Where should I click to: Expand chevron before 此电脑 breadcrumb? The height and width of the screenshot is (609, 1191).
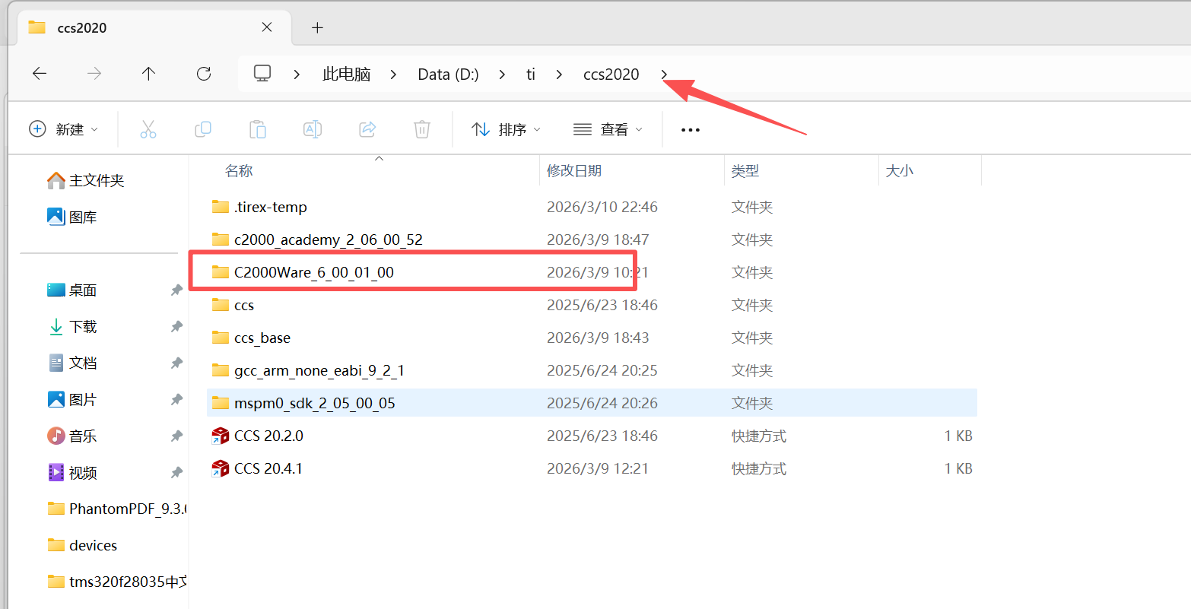297,74
